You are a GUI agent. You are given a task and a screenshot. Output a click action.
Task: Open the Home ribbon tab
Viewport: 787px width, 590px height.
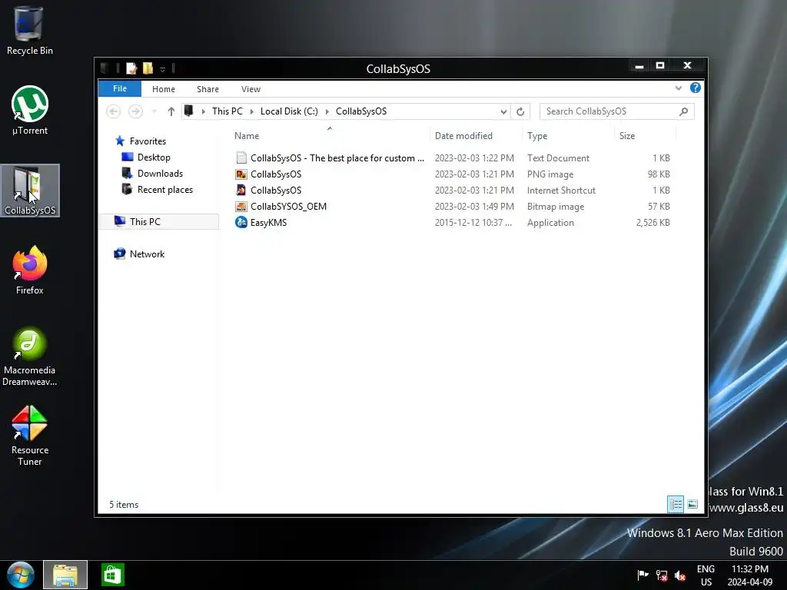(x=164, y=89)
